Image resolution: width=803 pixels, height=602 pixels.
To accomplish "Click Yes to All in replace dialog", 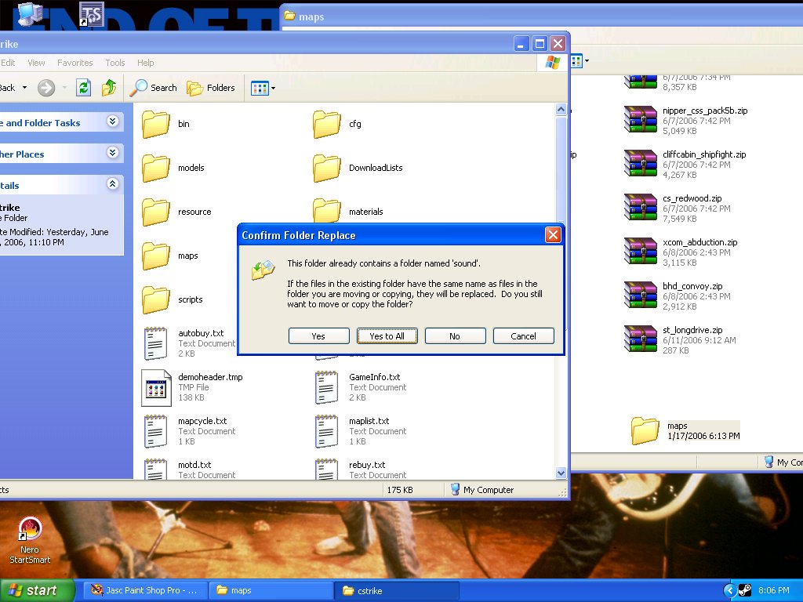I will pos(387,335).
